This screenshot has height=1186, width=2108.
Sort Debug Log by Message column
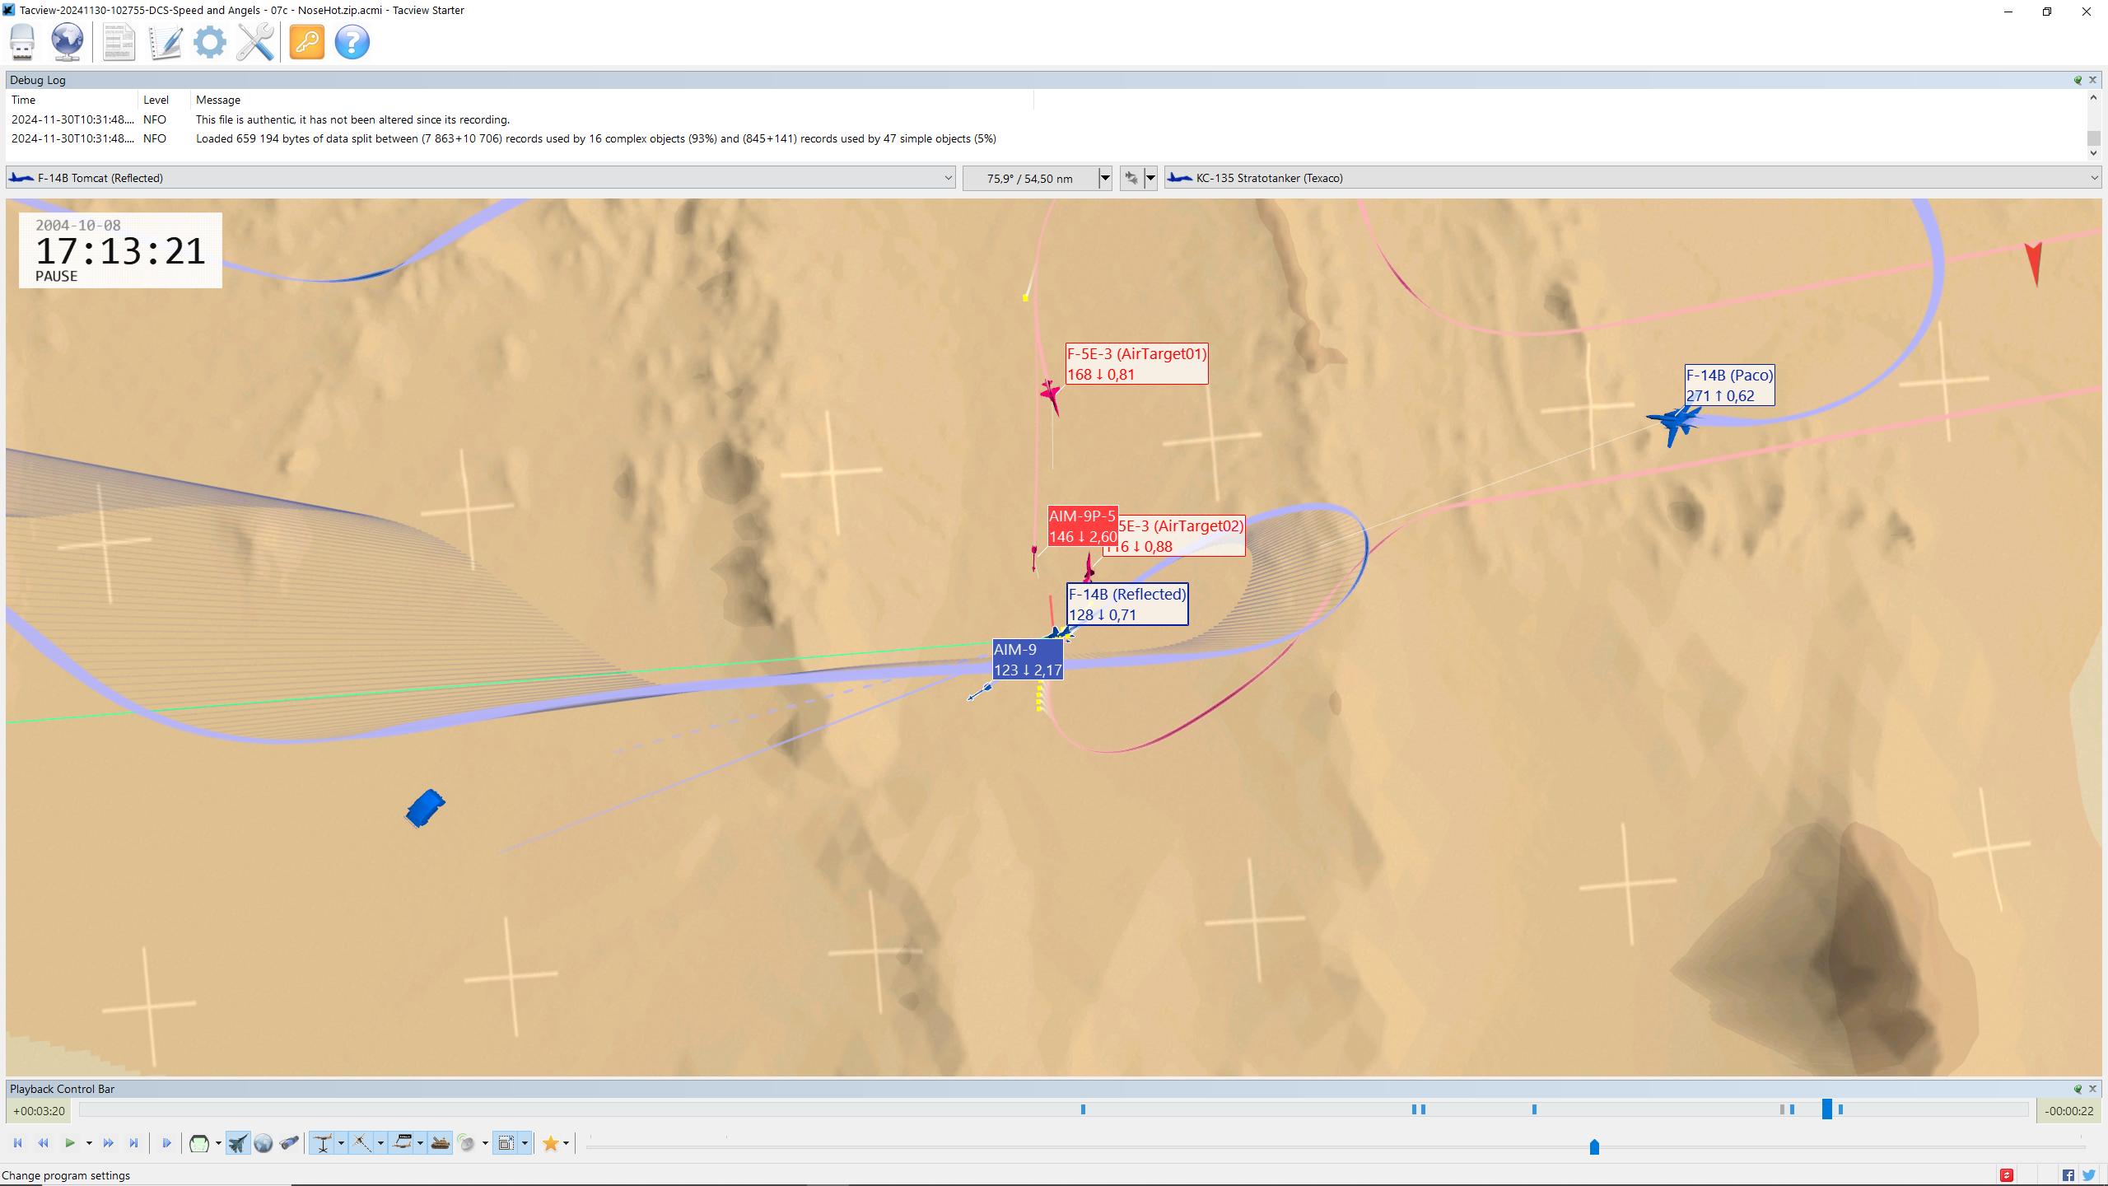(x=612, y=100)
